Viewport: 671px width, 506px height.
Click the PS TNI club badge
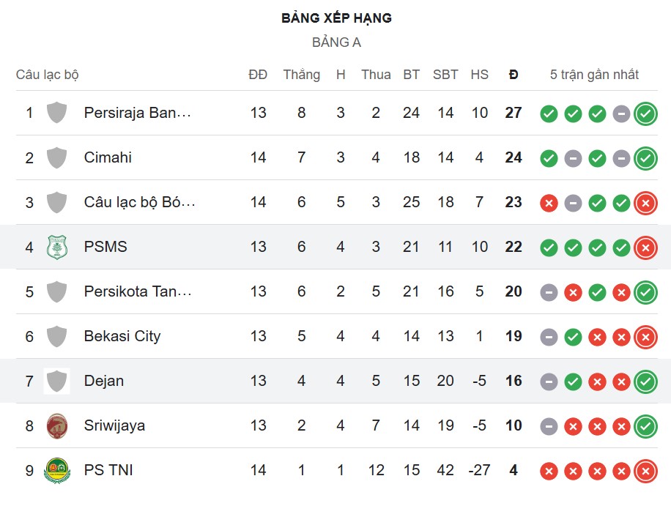(57, 471)
